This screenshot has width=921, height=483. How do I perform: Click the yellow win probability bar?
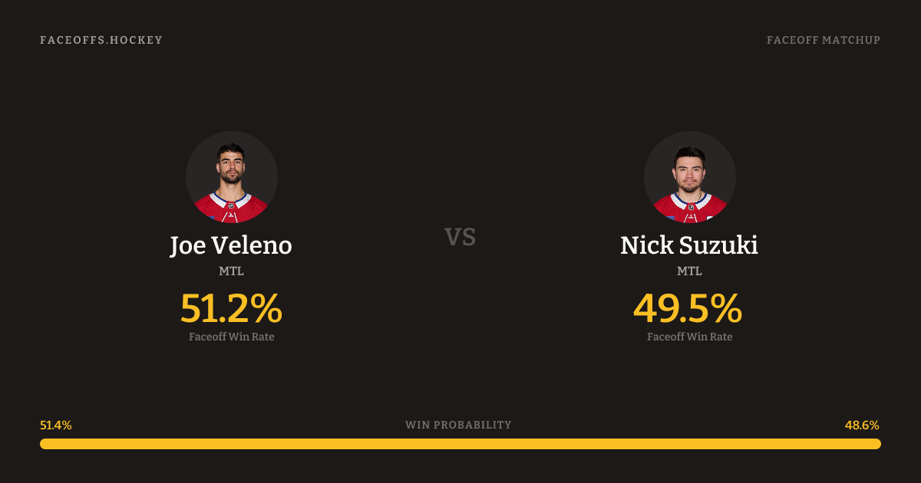tap(460, 444)
